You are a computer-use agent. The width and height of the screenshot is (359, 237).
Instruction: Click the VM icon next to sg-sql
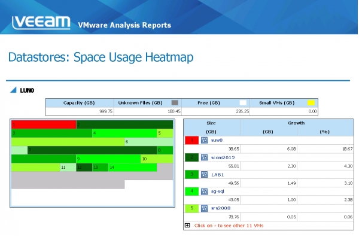pos(204,191)
